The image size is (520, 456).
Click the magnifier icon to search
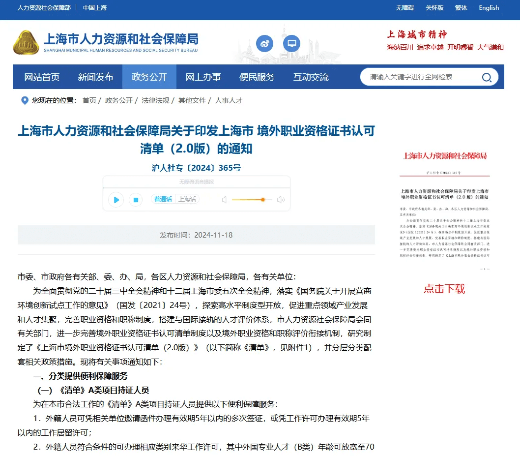pos(486,77)
